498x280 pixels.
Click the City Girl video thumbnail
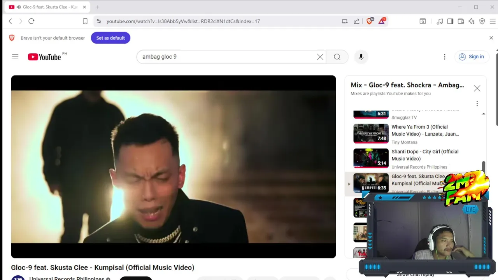tap(371, 158)
